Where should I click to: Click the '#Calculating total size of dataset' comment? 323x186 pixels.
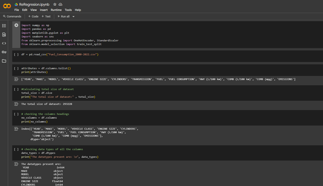coord(47,89)
